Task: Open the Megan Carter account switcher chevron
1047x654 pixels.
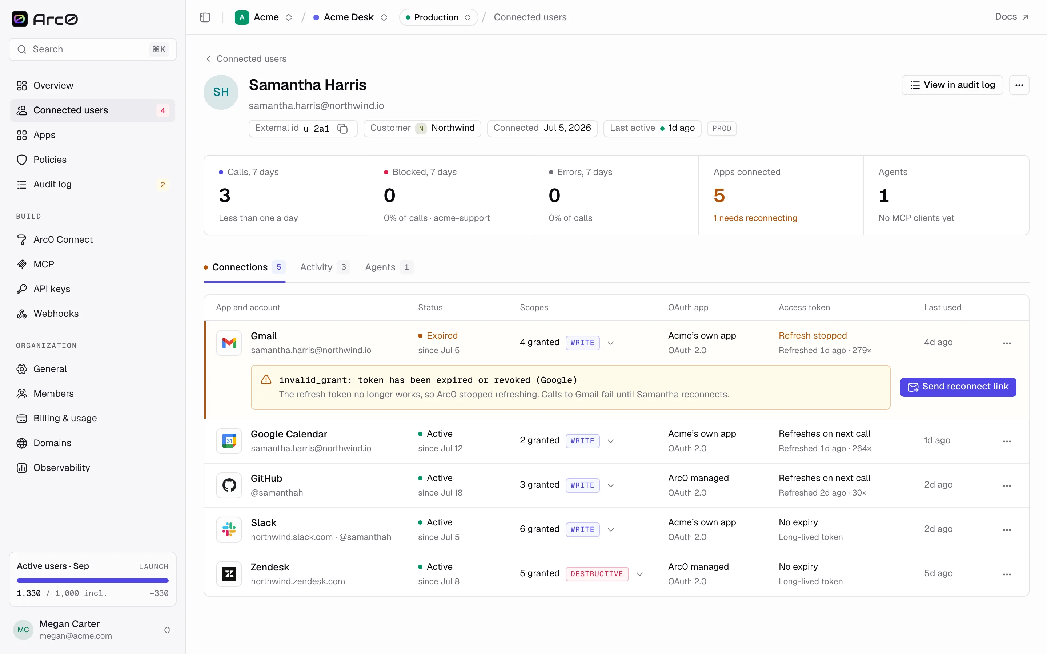Action: point(167,630)
